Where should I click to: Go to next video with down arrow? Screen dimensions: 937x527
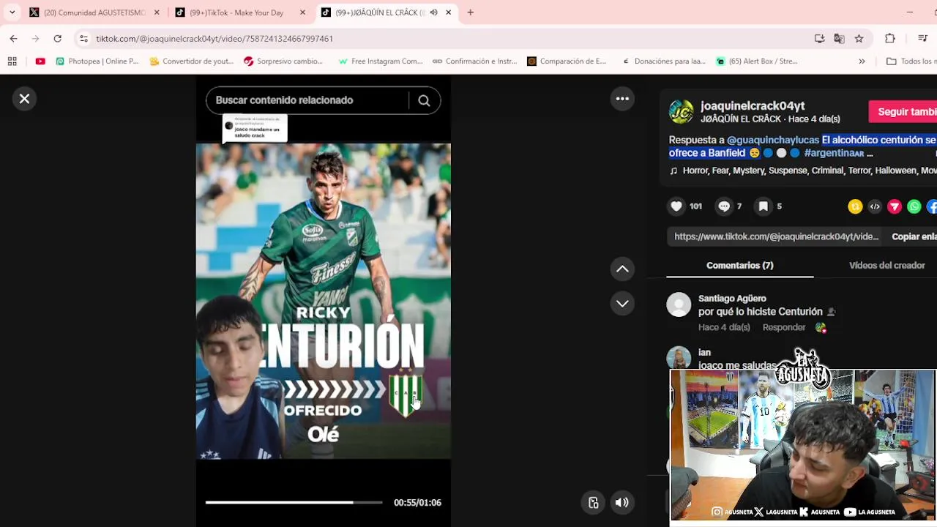coord(622,303)
